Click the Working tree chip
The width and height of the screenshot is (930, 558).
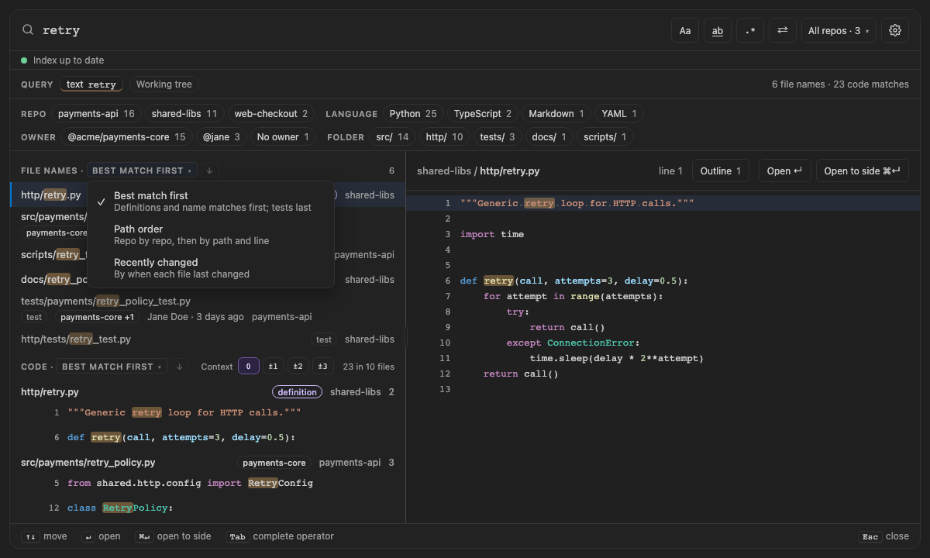[x=164, y=84]
